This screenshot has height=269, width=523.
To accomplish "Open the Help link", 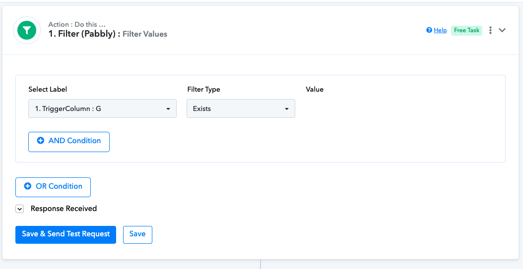I will point(440,30).
